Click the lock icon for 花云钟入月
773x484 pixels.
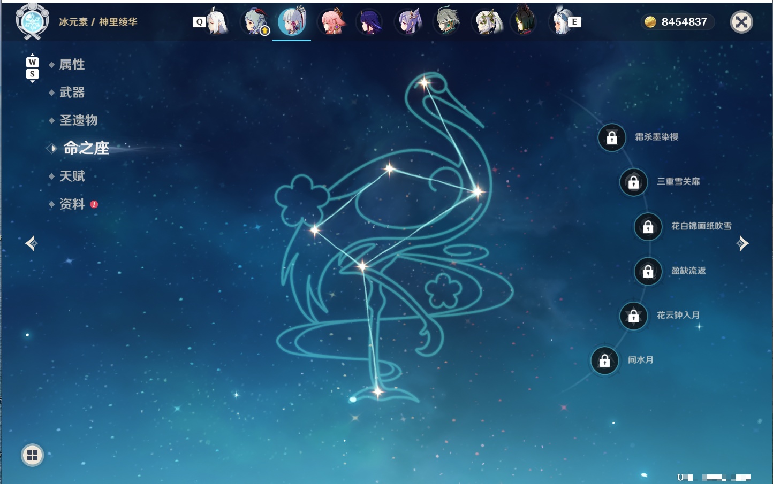[634, 316]
